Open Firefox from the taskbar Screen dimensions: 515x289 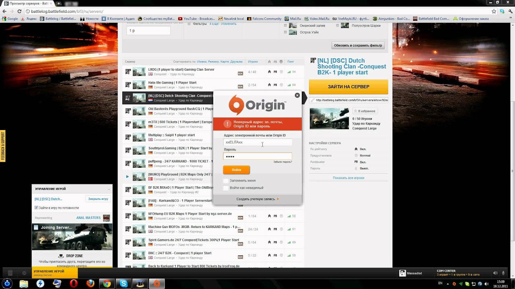(90, 283)
